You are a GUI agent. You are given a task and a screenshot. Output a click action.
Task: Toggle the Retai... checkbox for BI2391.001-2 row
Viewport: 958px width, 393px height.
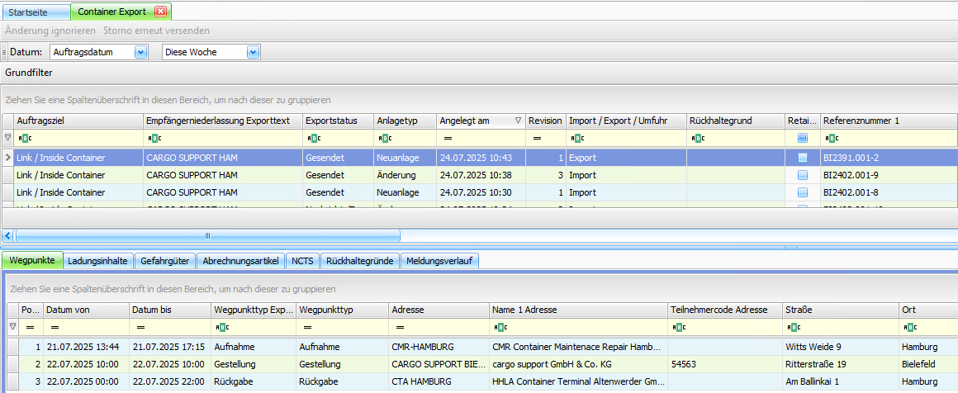coord(803,157)
